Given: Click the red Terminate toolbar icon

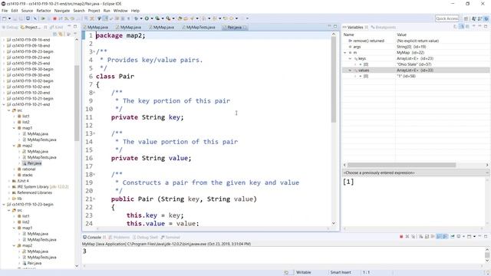Looking at the screenshot, I should click(54, 18).
